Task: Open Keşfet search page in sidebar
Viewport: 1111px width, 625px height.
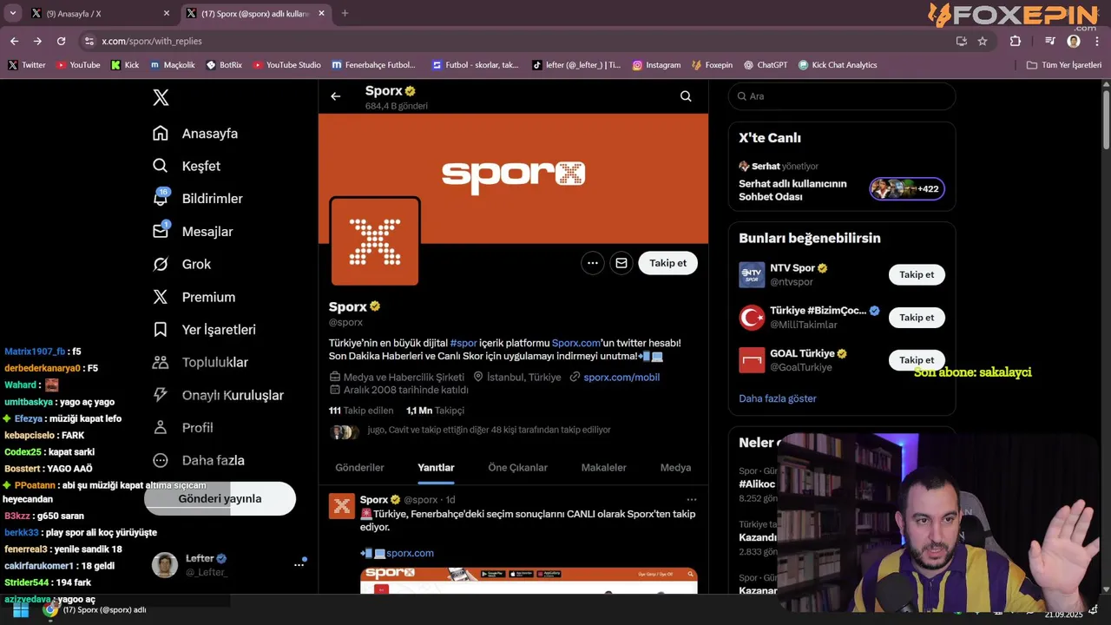Action: (x=187, y=166)
